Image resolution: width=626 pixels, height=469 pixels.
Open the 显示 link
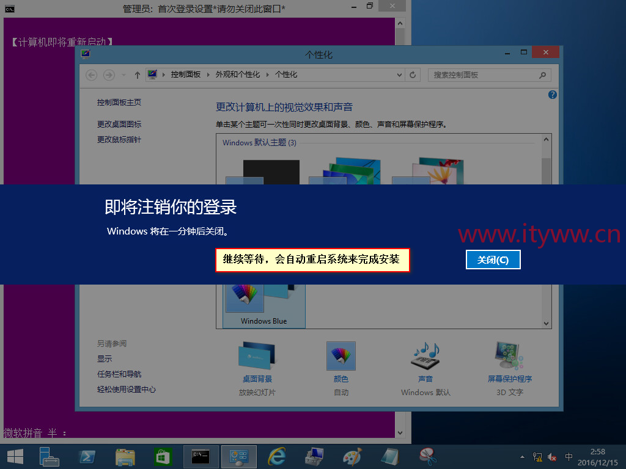tap(105, 358)
